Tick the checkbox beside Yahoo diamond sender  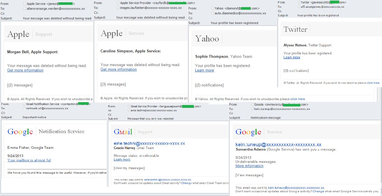coord(212,8)
